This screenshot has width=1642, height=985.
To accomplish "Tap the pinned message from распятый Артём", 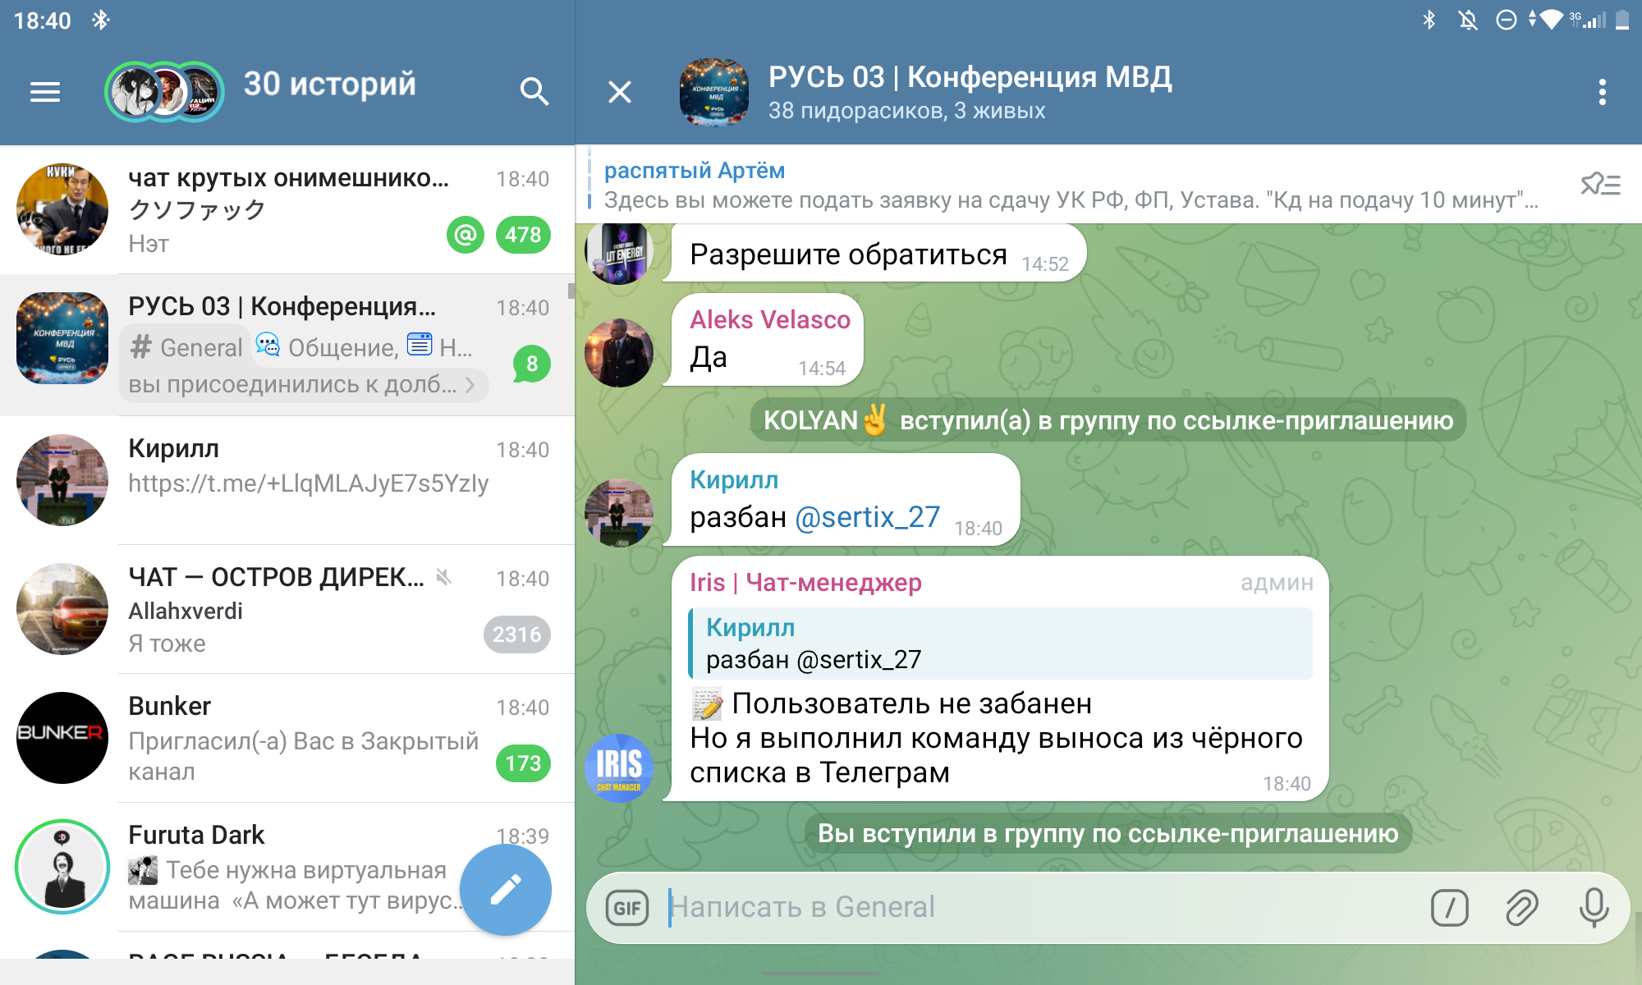I will pos(1067,186).
